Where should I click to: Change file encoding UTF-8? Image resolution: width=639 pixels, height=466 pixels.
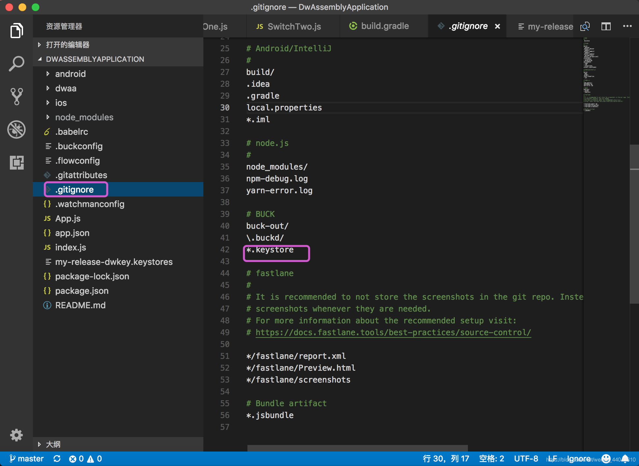pyautogui.click(x=526, y=459)
